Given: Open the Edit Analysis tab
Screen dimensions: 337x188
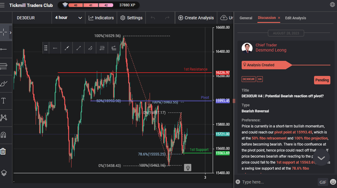Looking at the screenshot, I should pos(296,18).
